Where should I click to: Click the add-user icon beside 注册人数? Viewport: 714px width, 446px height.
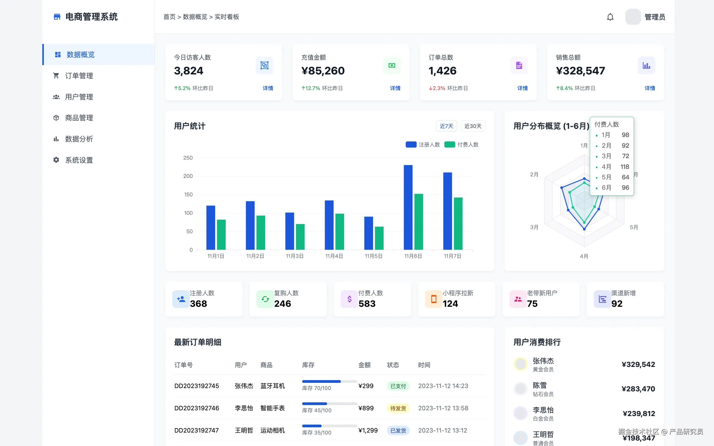[181, 299]
